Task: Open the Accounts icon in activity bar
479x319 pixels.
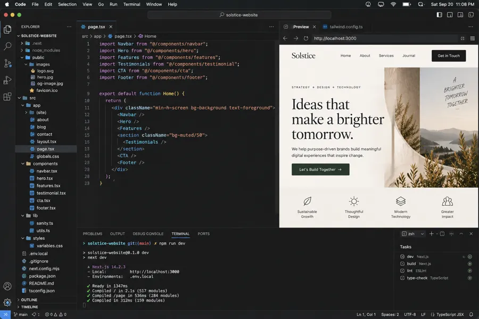Action: point(7,287)
